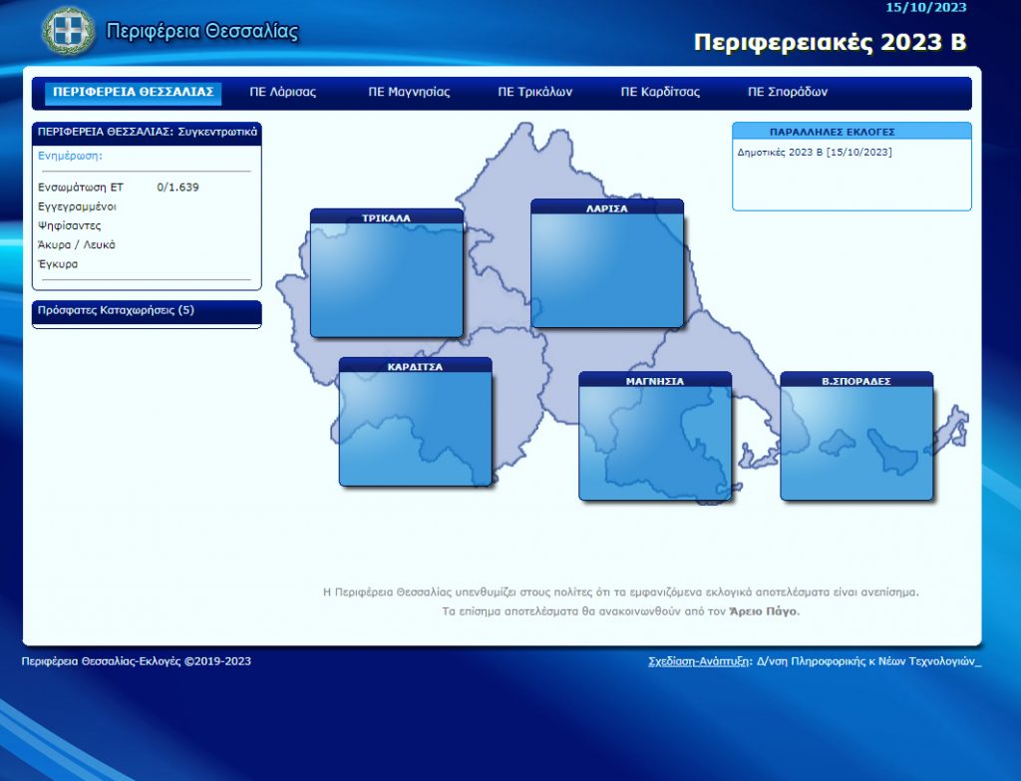
Task: Open the ΠΕ Καρδίτσας tab
Action: tap(660, 92)
